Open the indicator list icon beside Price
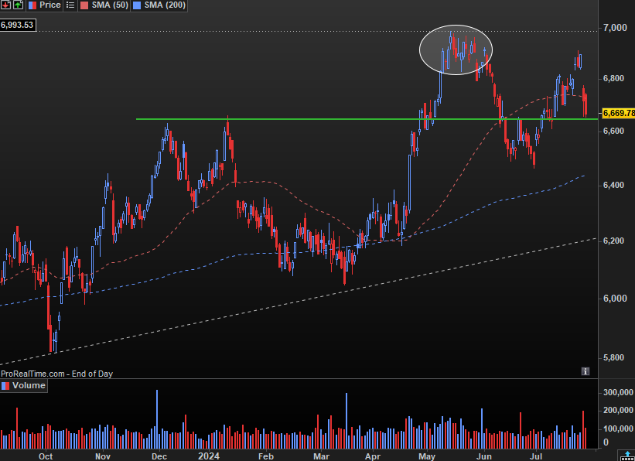Viewport: 635px width, 461px height. 70,5
